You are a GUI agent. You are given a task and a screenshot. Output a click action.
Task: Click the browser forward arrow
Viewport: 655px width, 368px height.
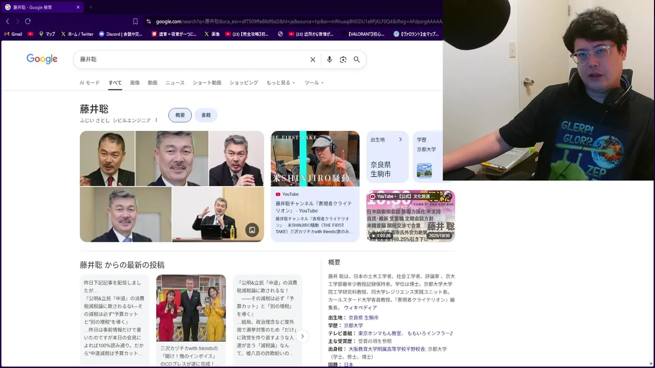tap(17, 21)
